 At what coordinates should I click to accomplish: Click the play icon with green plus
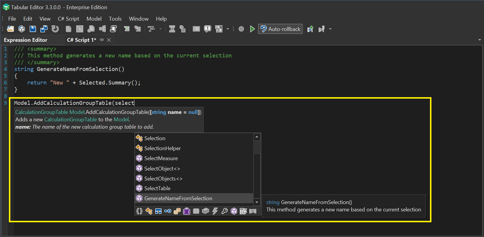[310, 29]
